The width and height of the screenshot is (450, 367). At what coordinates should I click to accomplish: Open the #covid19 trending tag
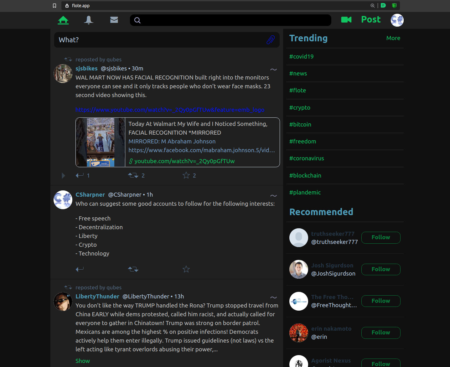(x=301, y=57)
